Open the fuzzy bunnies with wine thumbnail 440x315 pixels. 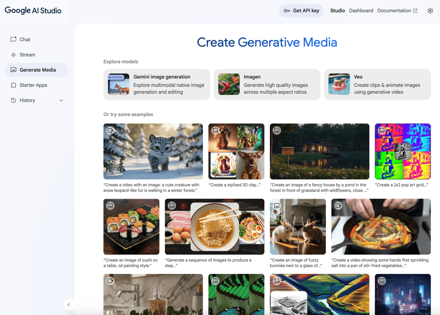point(298,227)
